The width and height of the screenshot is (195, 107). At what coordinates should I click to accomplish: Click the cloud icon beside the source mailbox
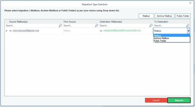click(10, 31)
